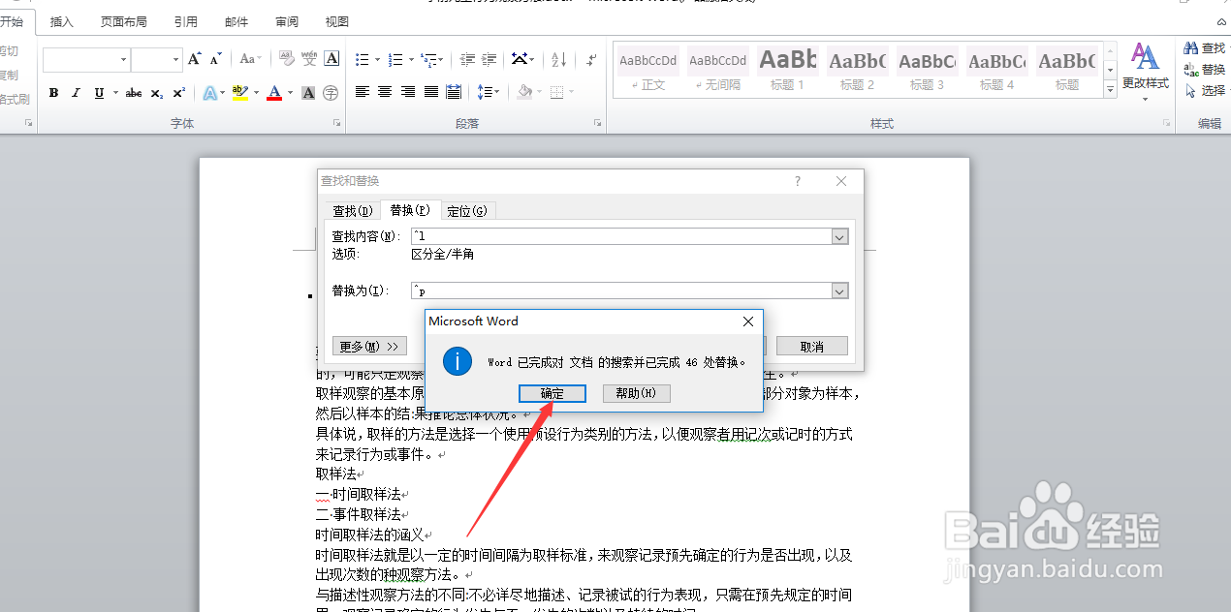Click the shrink font size icon
The image size is (1231, 612).
tap(215, 59)
